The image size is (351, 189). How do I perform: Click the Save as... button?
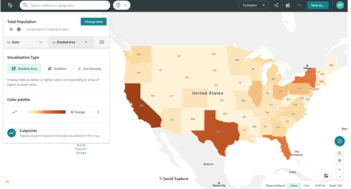tap(318, 5)
